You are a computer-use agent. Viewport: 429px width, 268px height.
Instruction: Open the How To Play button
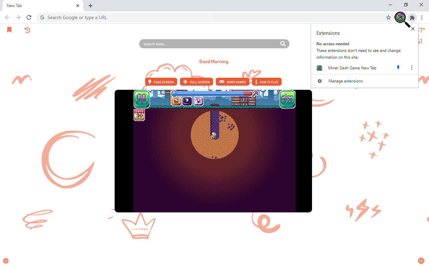point(267,82)
